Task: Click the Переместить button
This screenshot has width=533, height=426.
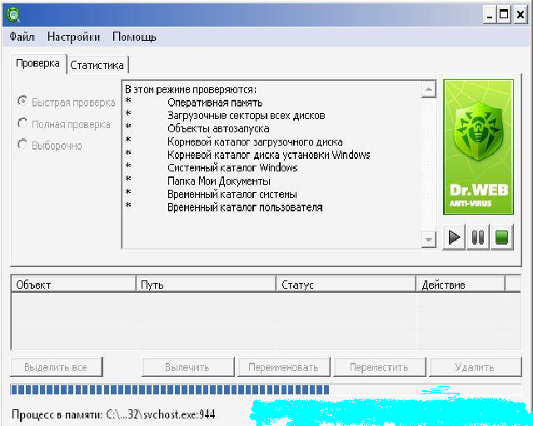Action: [380, 367]
